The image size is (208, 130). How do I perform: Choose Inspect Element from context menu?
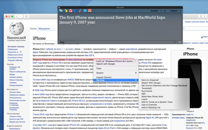tap(116, 77)
